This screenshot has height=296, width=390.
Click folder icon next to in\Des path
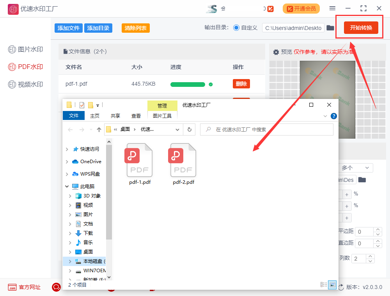[x=362, y=180]
